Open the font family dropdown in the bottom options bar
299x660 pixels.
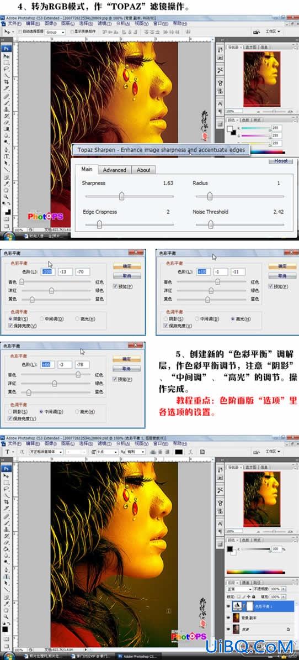(46, 452)
